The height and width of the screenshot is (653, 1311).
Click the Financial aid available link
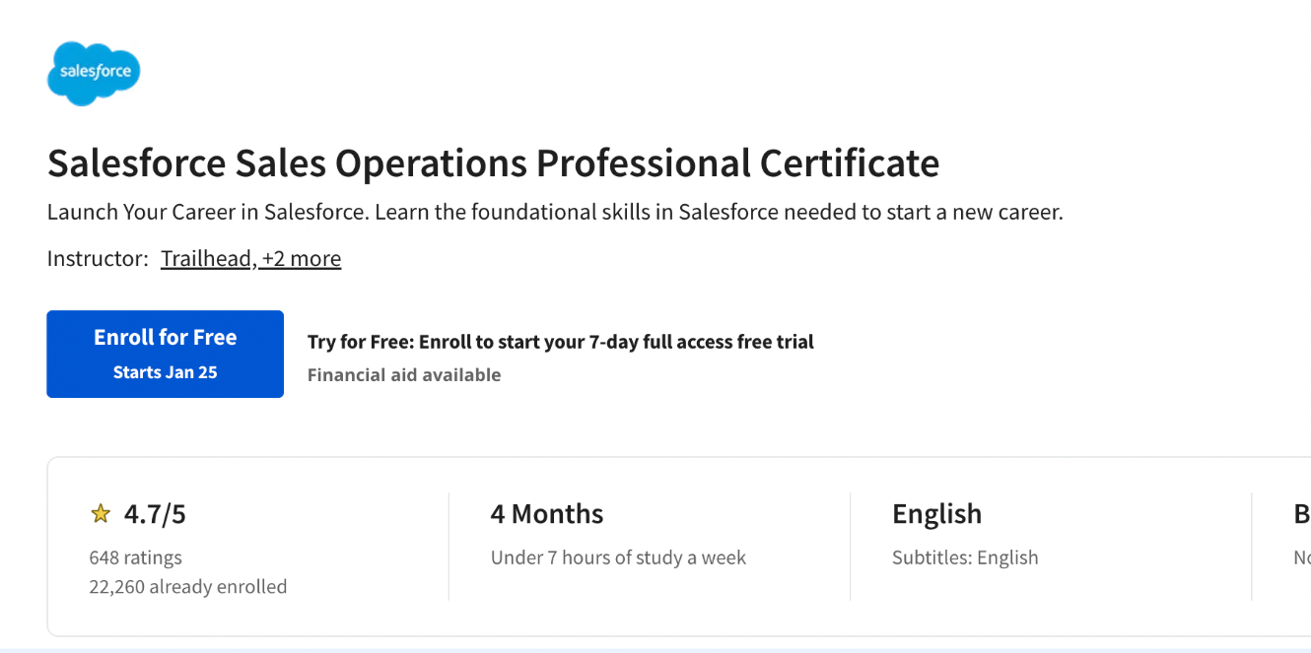click(404, 375)
